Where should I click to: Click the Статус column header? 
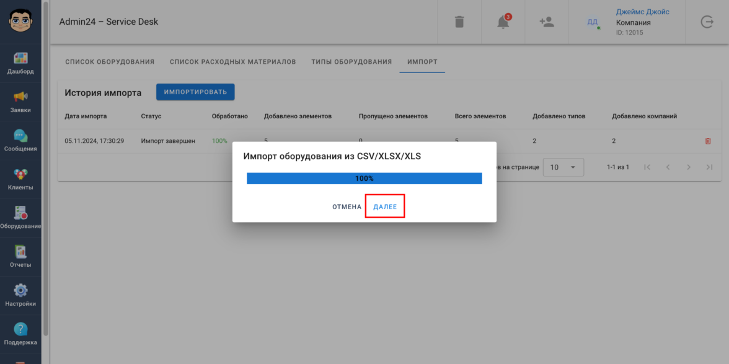tap(151, 116)
